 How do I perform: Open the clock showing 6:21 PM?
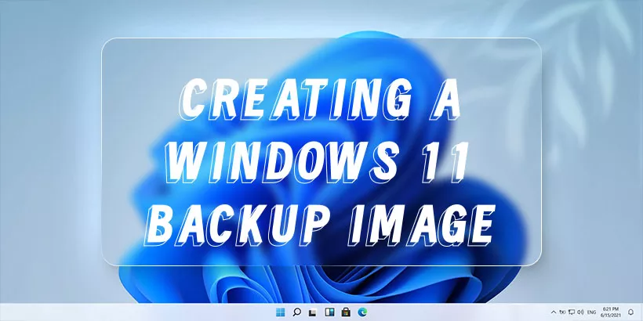point(612,312)
